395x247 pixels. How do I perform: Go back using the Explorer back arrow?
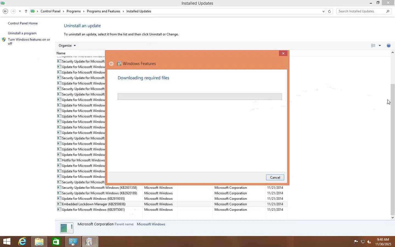click(x=5, y=11)
